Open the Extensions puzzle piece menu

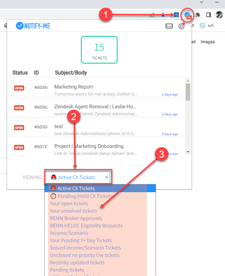[x=198, y=15]
